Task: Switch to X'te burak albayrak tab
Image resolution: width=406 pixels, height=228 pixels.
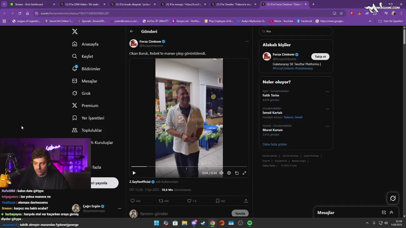Action: pyautogui.click(x=133, y=4)
